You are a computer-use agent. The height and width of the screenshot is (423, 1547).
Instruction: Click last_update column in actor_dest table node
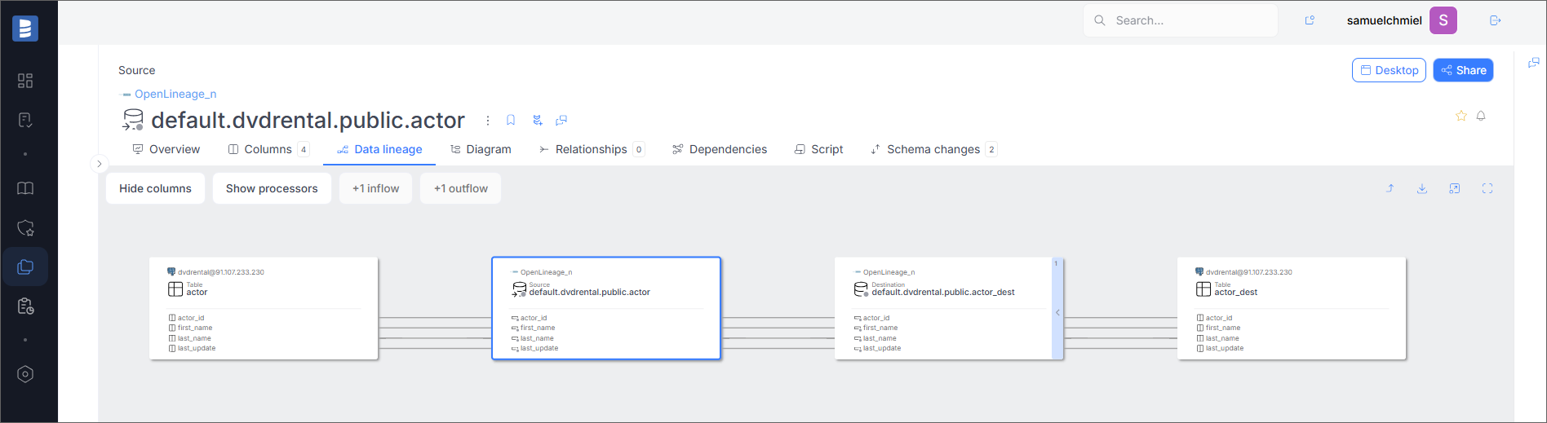point(1225,348)
